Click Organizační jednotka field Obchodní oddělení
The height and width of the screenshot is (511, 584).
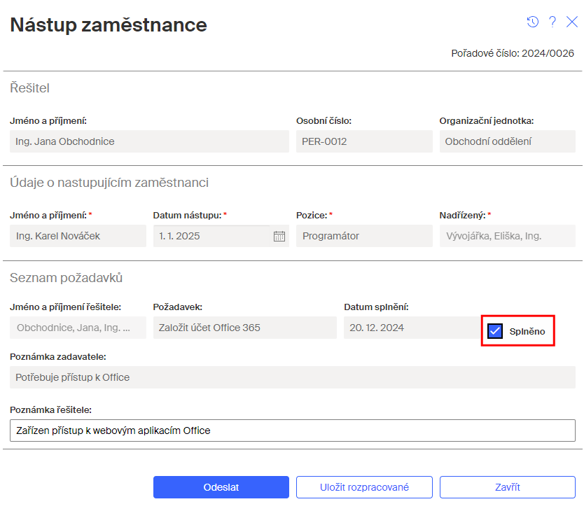[507, 141]
